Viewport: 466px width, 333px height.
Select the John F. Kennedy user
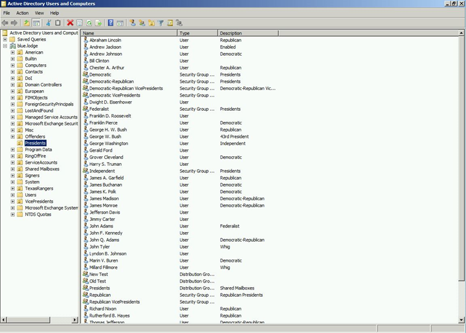tap(105, 233)
